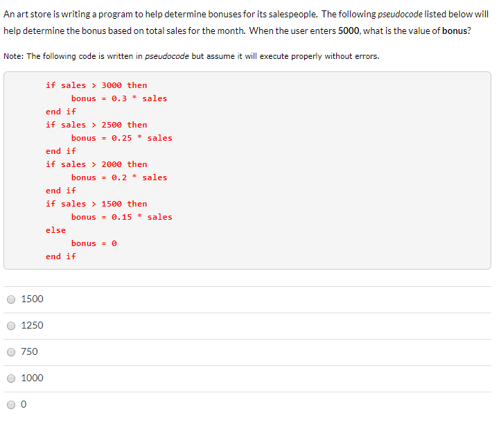
Task: Choose the 750 answer radio button
Action: click(x=11, y=352)
